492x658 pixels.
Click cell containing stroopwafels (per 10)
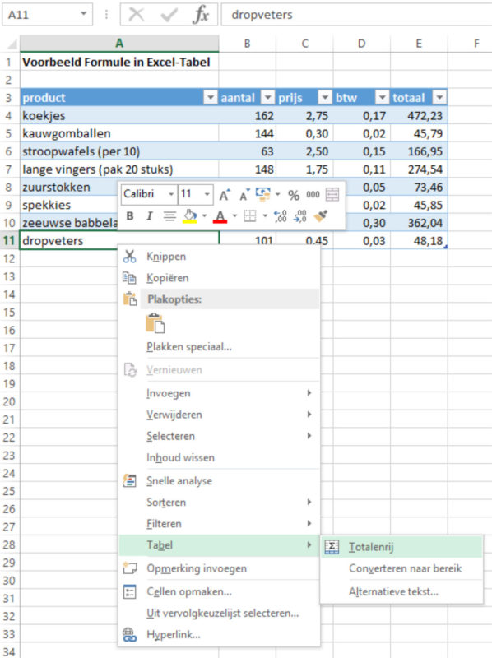(x=119, y=151)
